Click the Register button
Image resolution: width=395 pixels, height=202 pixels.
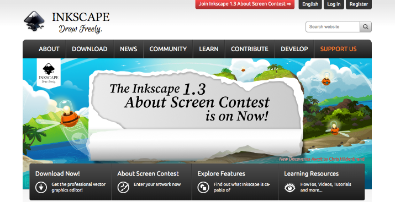tap(359, 4)
